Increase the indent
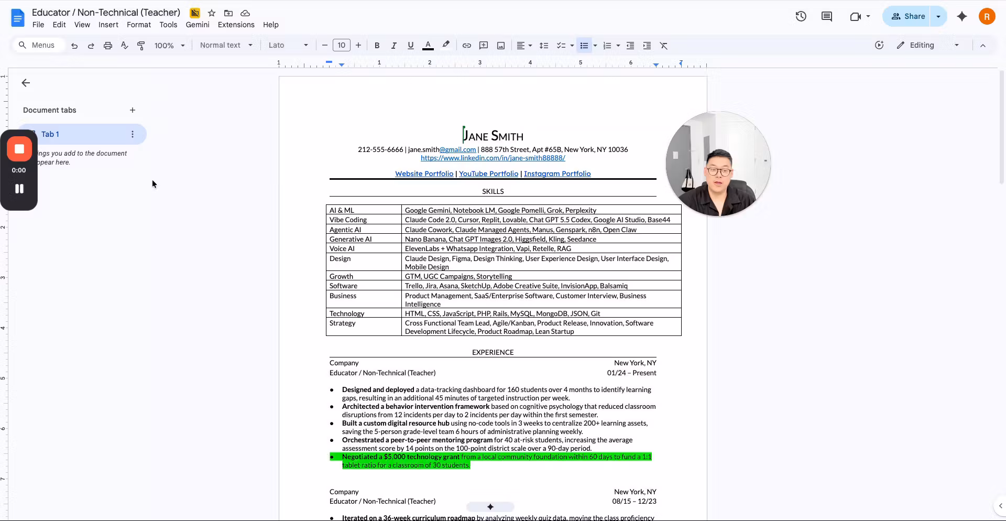This screenshot has width=1006, height=521. [x=647, y=46]
